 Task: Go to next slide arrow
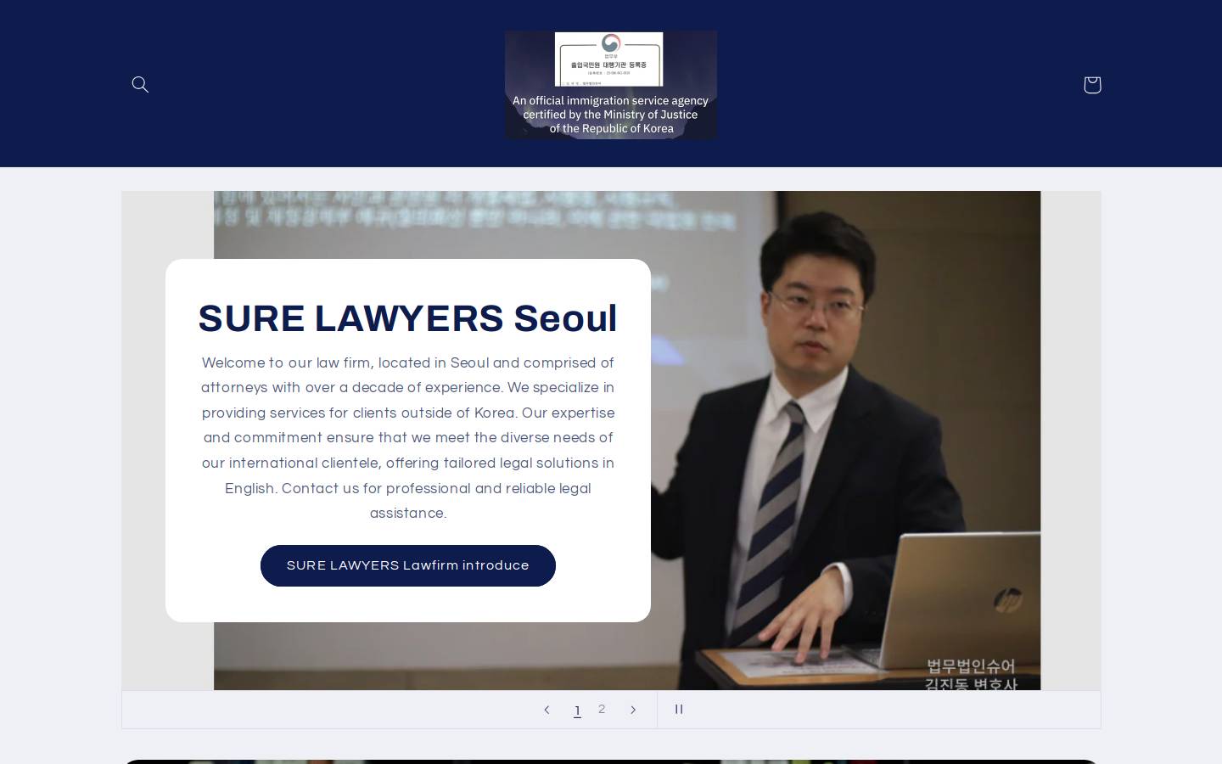point(633,710)
